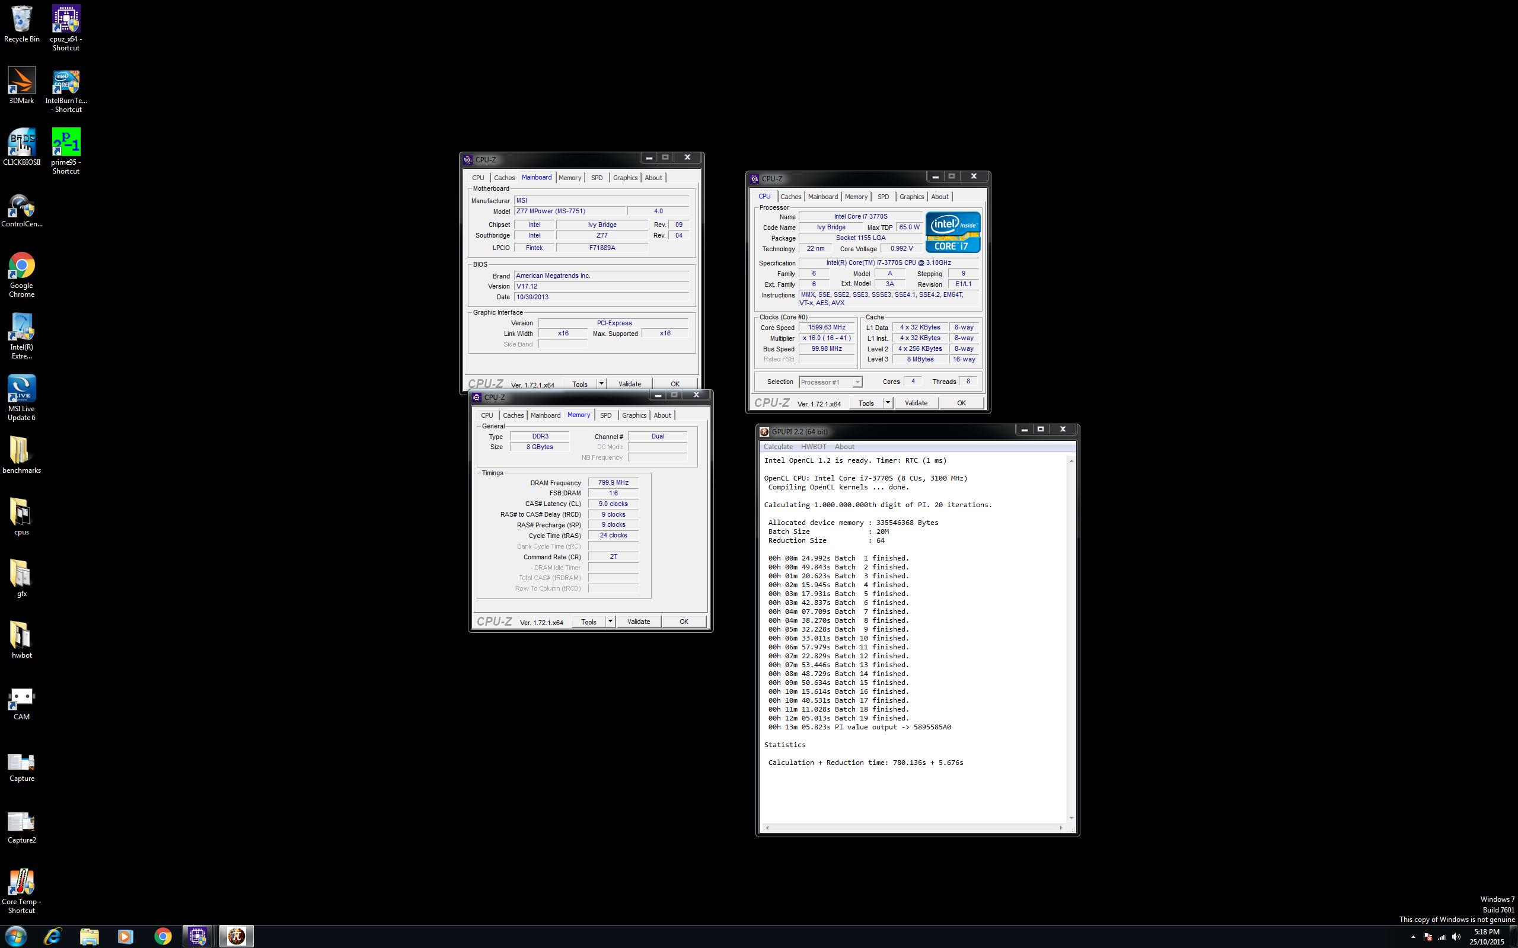1518x948 pixels.
Task: Click the taskbar clock showing 5:18 PM
Action: click(x=1487, y=937)
